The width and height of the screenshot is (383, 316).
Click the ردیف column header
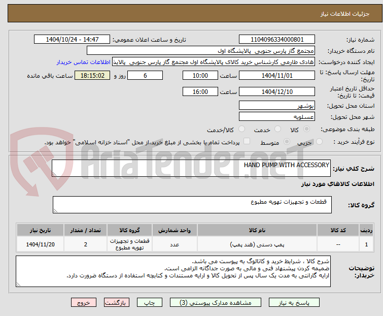tap(366, 230)
